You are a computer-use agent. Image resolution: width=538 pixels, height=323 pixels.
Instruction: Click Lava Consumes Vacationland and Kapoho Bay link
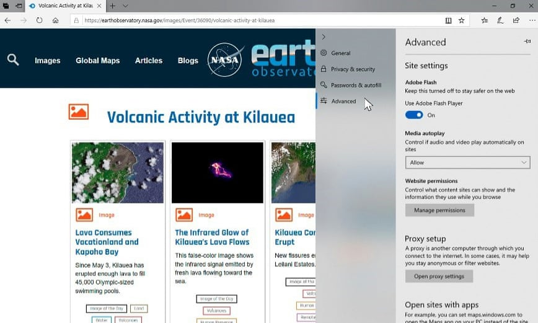pyautogui.click(x=107, y=242)
